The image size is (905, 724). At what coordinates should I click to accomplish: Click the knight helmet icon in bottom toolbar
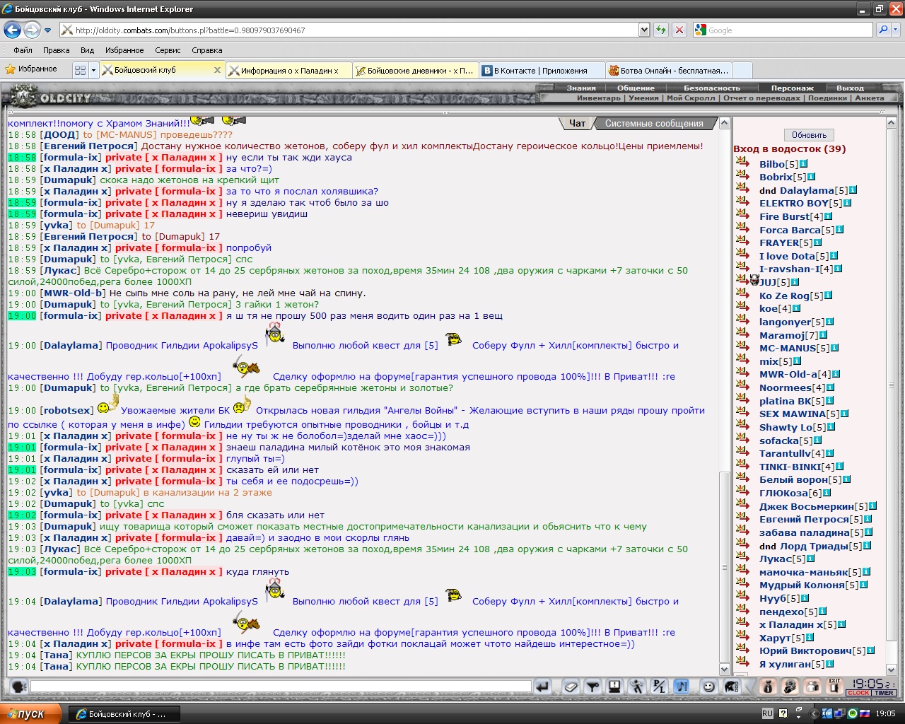point(732,686)
